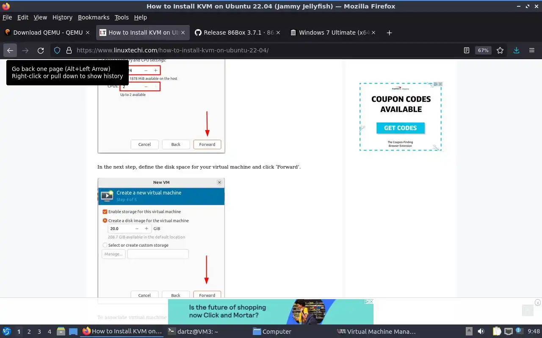542x338 pixels.
Task: Go back one page with the Back arrow
Action: tap(10, 50)
